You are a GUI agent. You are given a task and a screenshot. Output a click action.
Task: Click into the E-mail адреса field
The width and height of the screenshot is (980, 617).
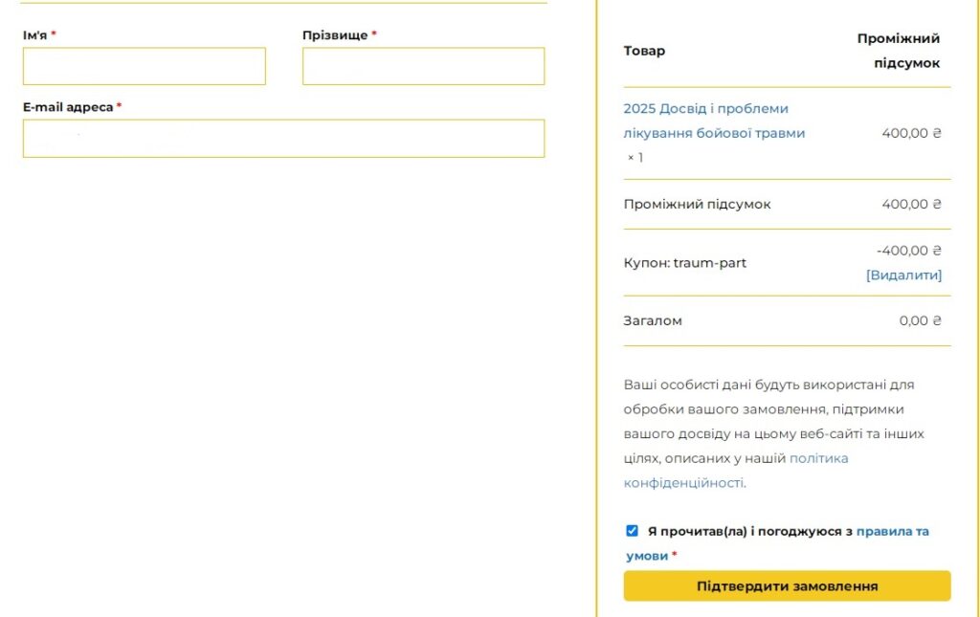pos(283,138)
